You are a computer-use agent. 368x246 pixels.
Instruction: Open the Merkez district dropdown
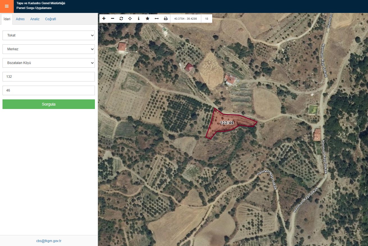coord(49,49)
